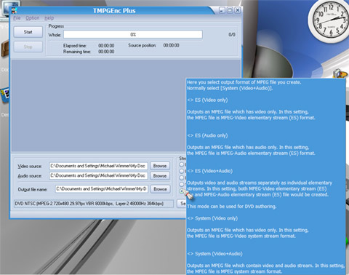Viewport: 349px width, 275px height.
Task: Select the fourth Stream type radio button
Action: point(182,184)
